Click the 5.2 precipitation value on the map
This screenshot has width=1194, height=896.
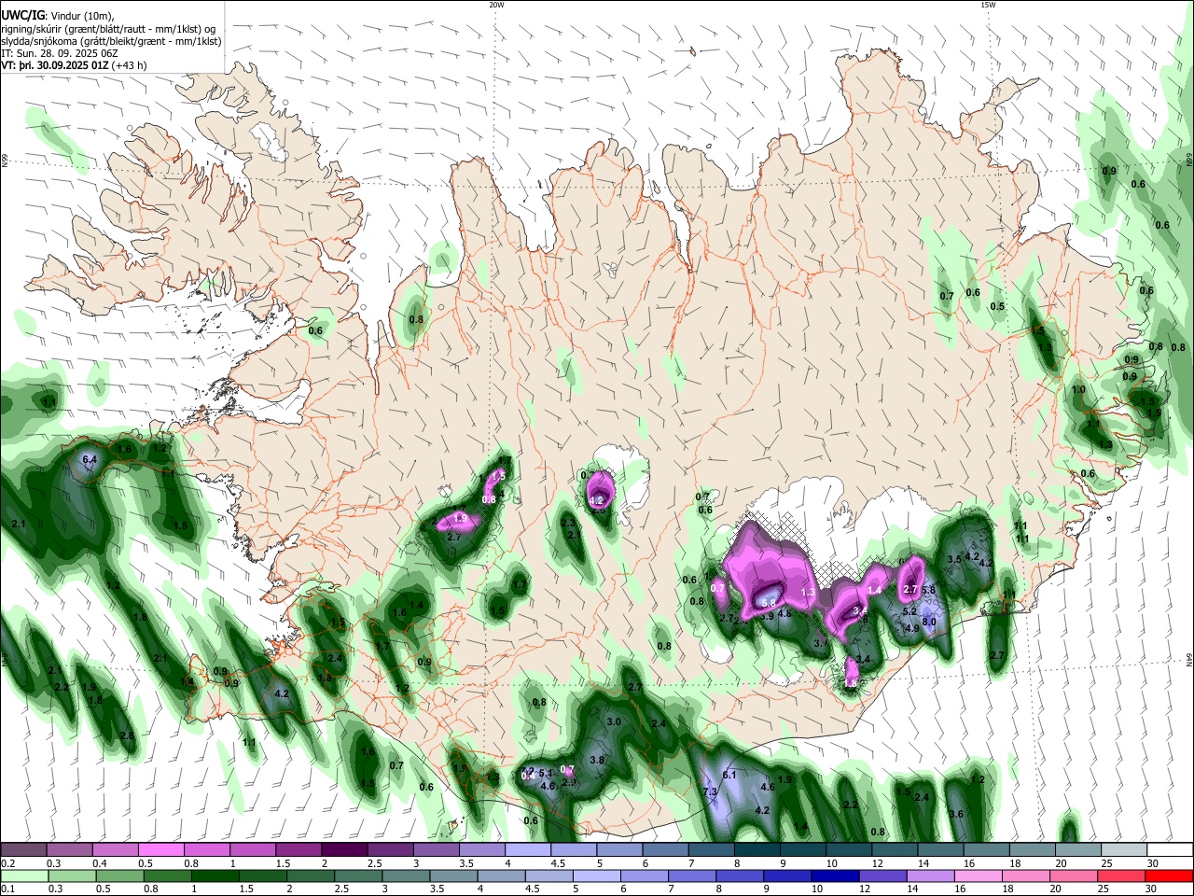910,612
